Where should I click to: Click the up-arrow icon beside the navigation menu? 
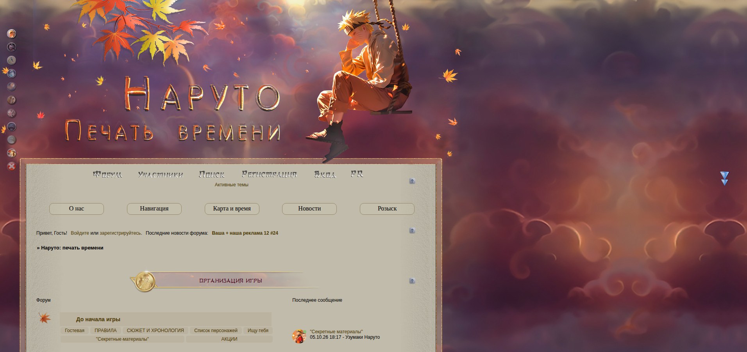[412, 181]
